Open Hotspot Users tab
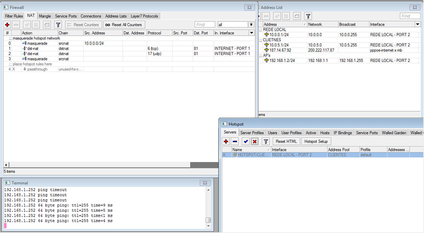This screenshot has width=424, height=233. click(x=272, y=133)
